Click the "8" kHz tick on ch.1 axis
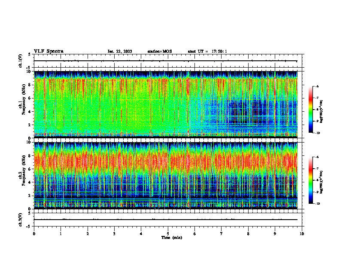 pos(30,85)
